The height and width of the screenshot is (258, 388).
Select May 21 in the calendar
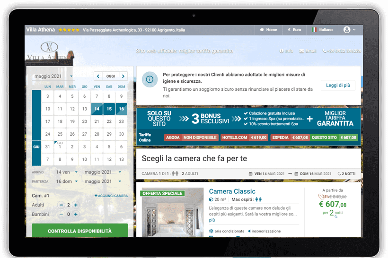click(97, 121)
